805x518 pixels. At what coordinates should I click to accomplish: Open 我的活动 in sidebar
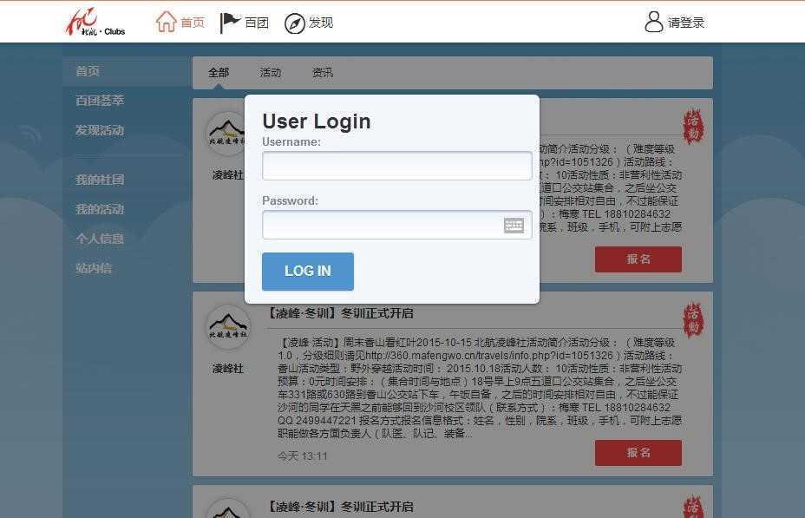100,209
